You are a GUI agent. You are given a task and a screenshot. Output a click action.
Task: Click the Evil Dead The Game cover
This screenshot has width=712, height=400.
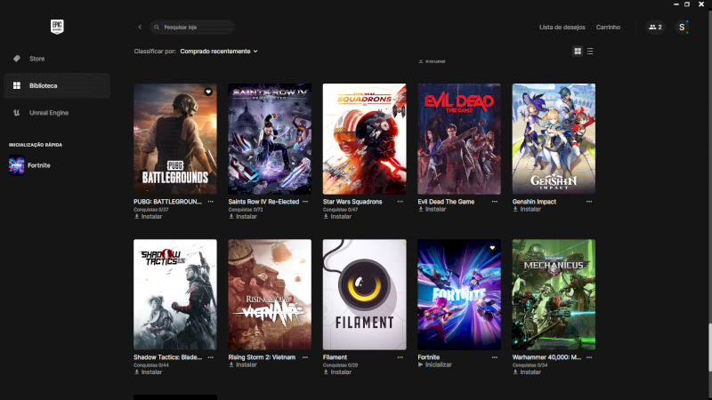[x=459, y=139]
